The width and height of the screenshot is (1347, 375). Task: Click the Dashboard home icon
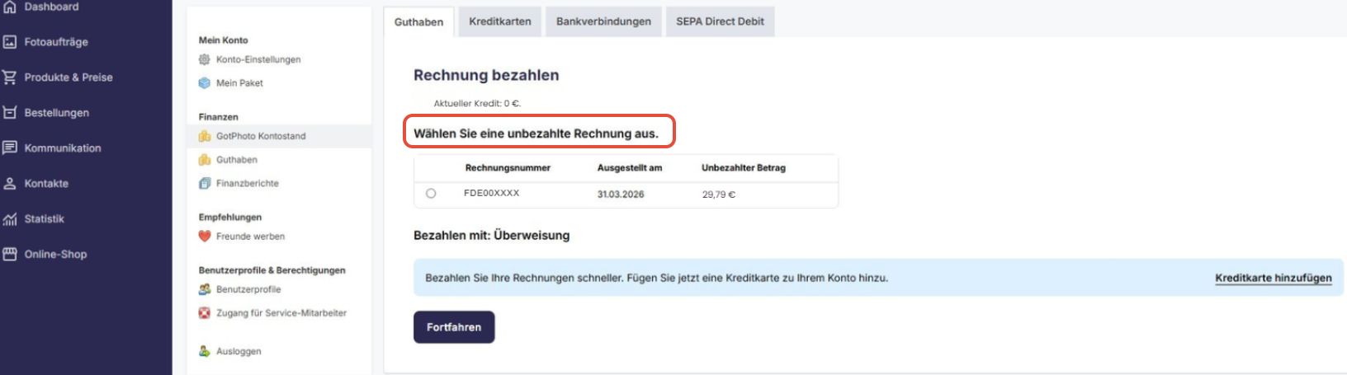10,7
